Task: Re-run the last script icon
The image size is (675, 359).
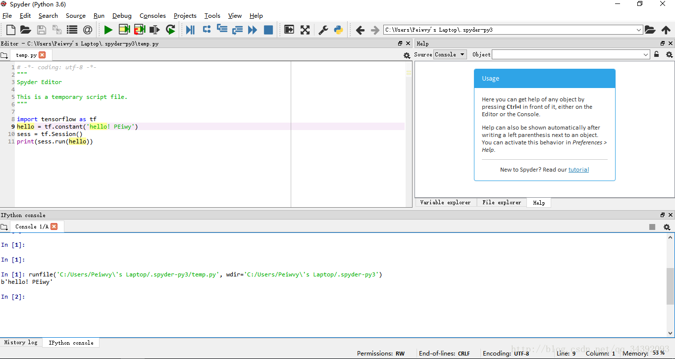Action: pyautogui.click(x=170, y=30)
